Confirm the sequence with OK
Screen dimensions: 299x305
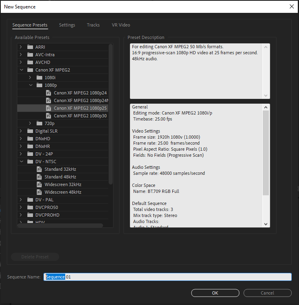[x=215, y=293]
